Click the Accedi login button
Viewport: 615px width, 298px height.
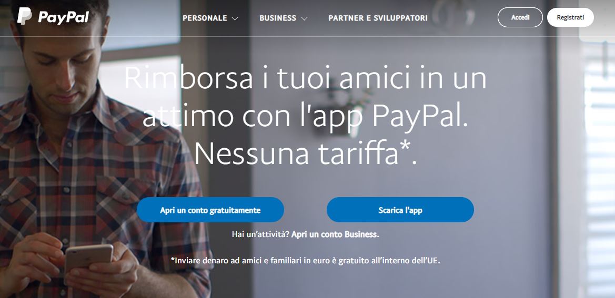point(520,17)
